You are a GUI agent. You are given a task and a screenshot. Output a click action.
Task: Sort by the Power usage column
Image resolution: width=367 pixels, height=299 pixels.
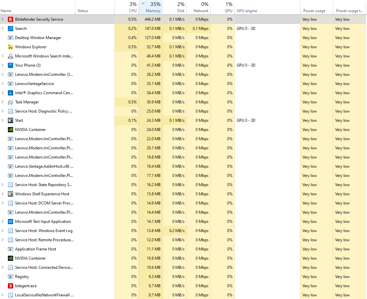(x=316, y=8)
